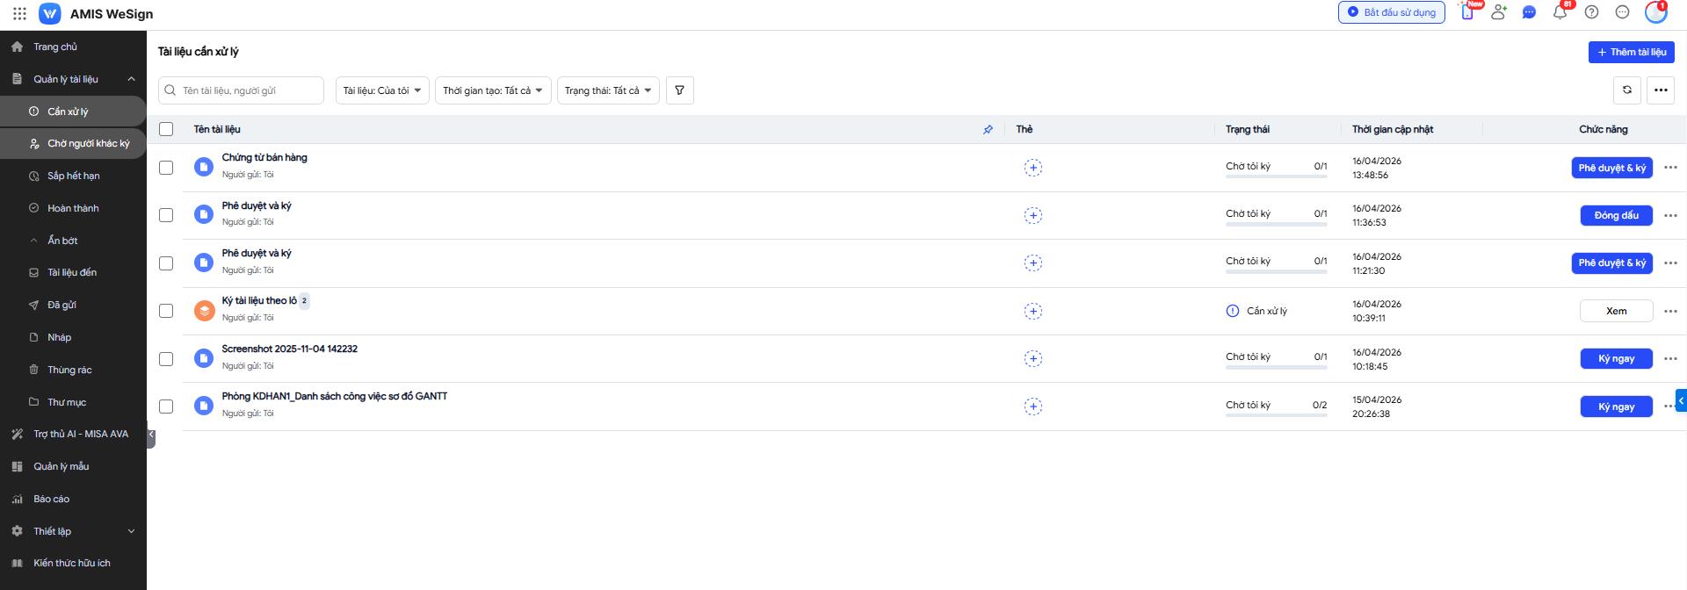Click the pin icon in table header

pyautogui.click(x=988, y=130)
